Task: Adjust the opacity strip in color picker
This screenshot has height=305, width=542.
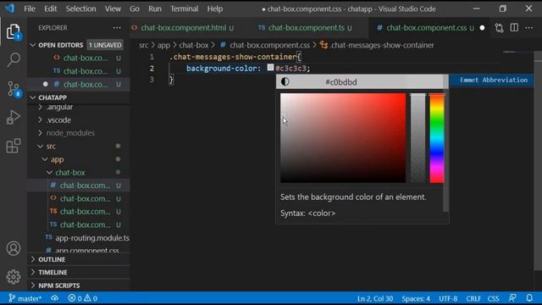Action: (418, 137)
